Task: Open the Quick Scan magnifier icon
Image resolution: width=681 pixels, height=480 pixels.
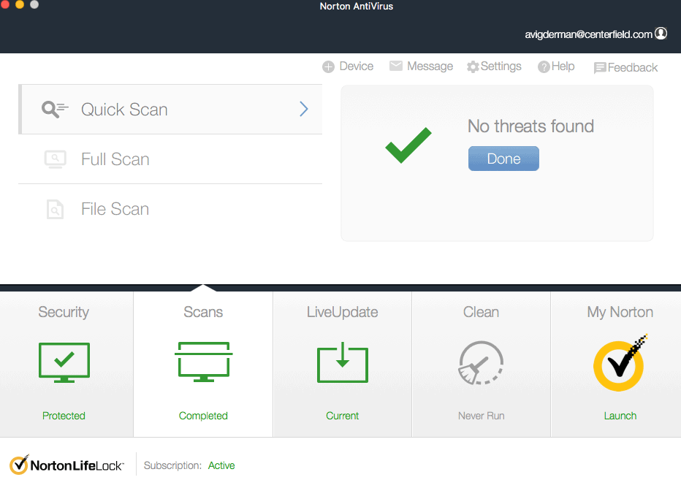Action: pyautogui.click(x=53, y=108)
